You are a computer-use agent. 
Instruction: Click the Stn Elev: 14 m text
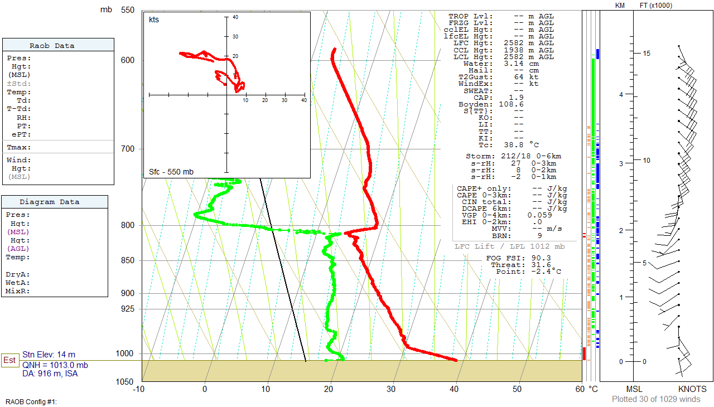[49, 355]
